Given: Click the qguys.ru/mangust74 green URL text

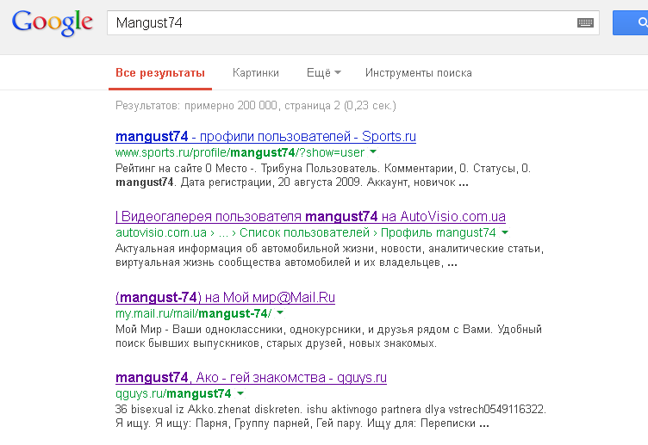Looking at the screenshot, I should click(x=173, y=394).
